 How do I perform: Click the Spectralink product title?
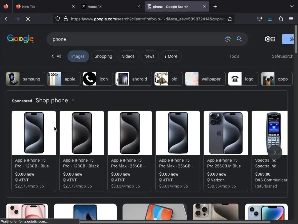click(265, 163)
